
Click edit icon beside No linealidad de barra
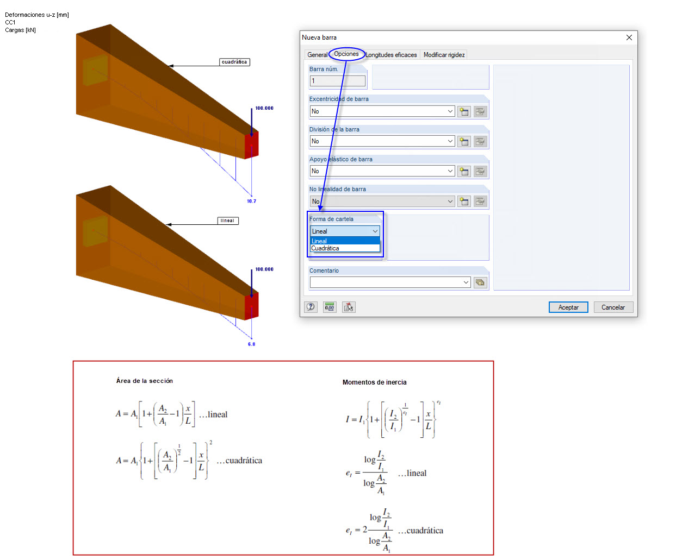click(x=480, y=201)
